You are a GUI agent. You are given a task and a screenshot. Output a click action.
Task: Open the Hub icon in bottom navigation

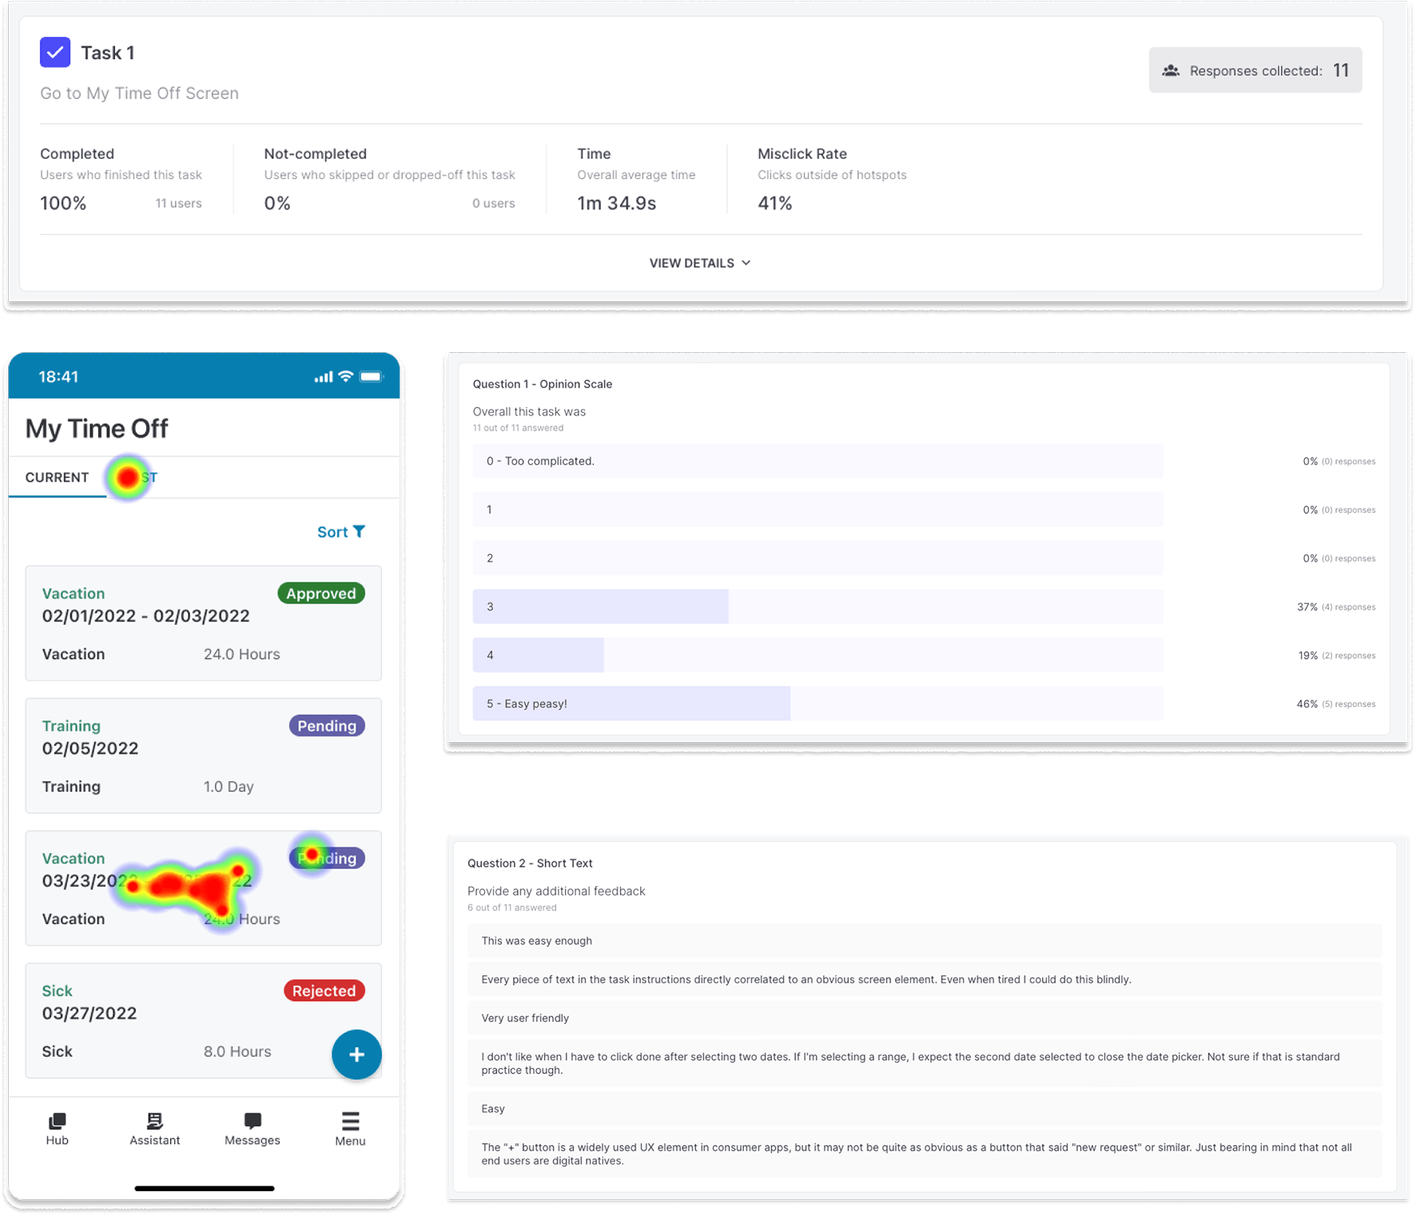[57, 1122]
